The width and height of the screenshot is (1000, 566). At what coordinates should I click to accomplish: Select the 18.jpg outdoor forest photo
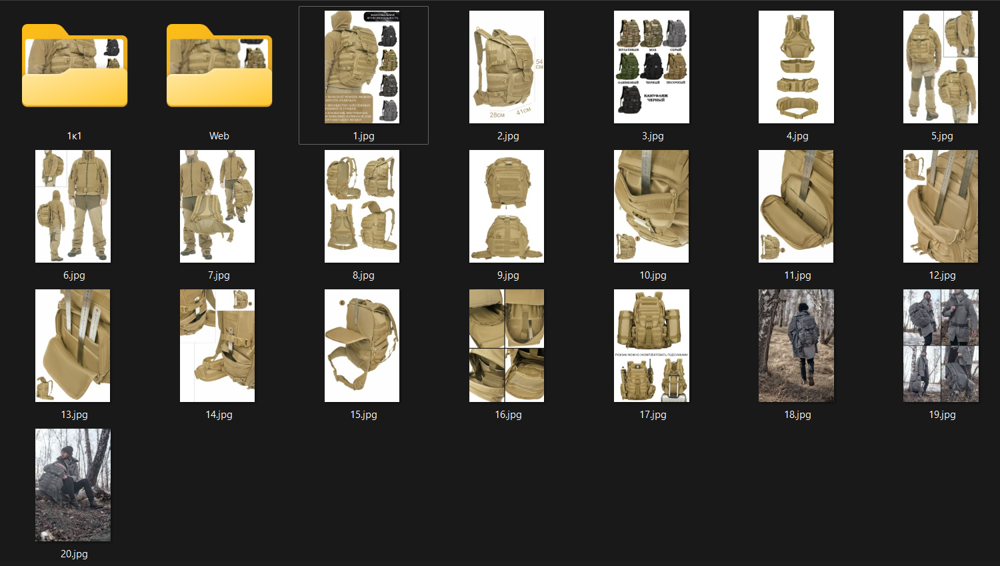click(x=796, y=345)
